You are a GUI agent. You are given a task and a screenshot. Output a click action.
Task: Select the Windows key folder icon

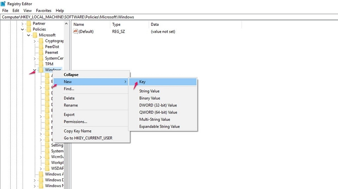[41, 70]
